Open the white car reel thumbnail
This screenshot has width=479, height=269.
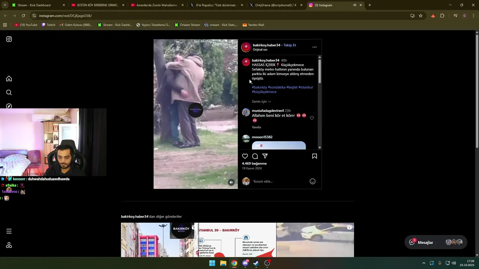tap(315, 240)
